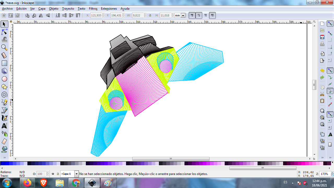Select the Pencil freehand tool

4,102
